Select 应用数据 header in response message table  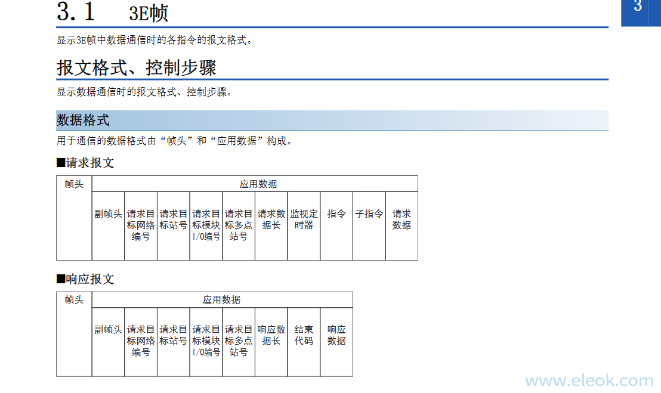tap(221, 300)
